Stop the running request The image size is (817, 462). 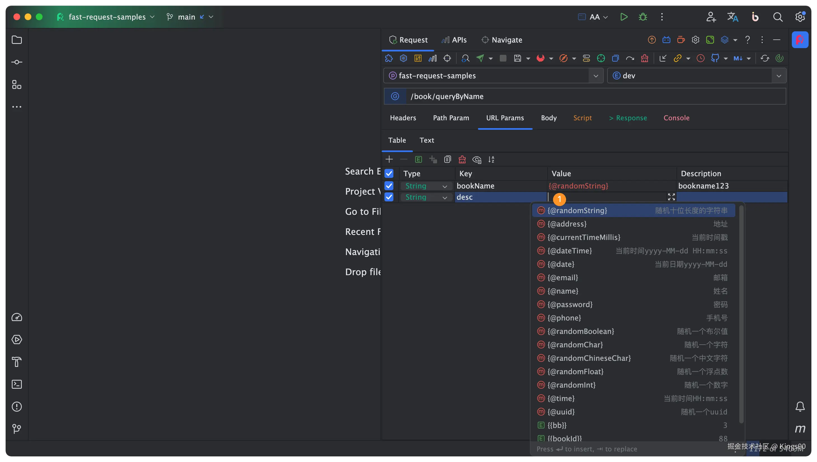tap(503, 58)
